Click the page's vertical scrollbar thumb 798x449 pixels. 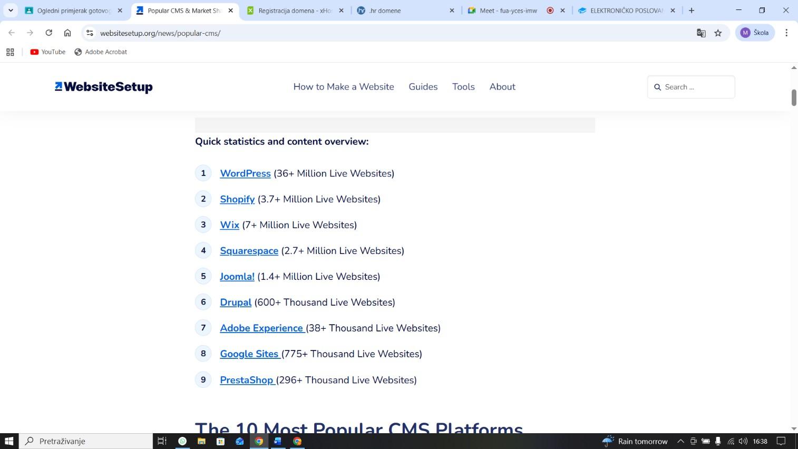tap(794, 97)
